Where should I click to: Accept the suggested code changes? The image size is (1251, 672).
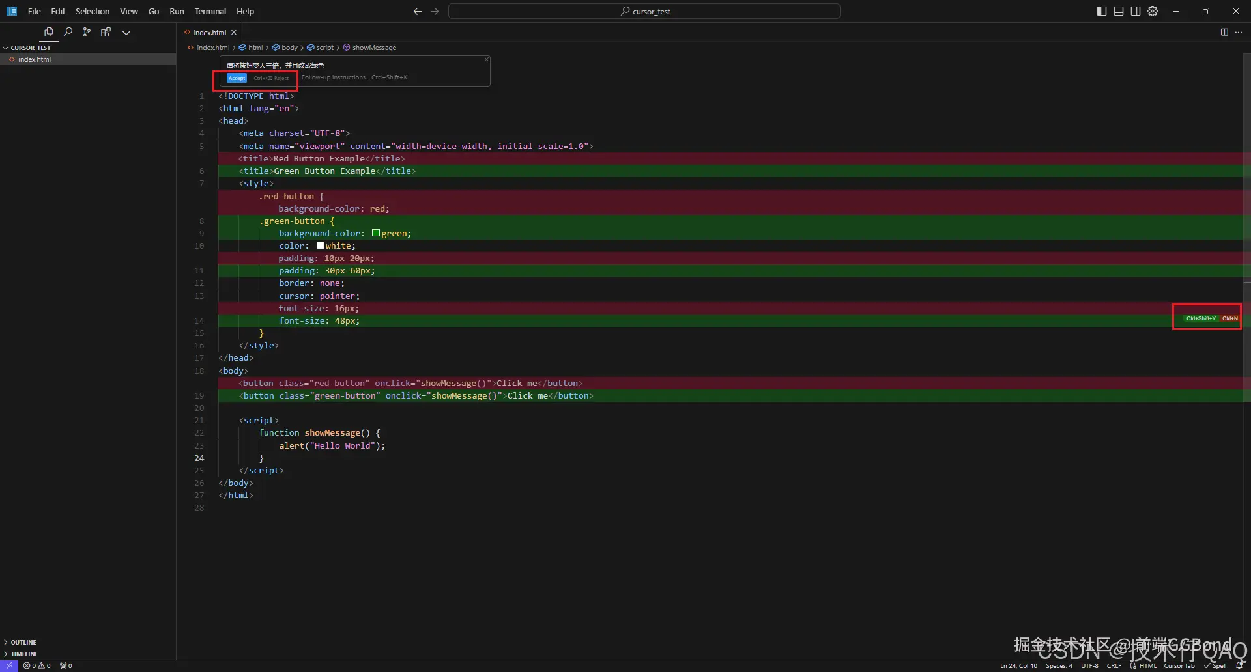pyautogui.click(x=237, y=78)
